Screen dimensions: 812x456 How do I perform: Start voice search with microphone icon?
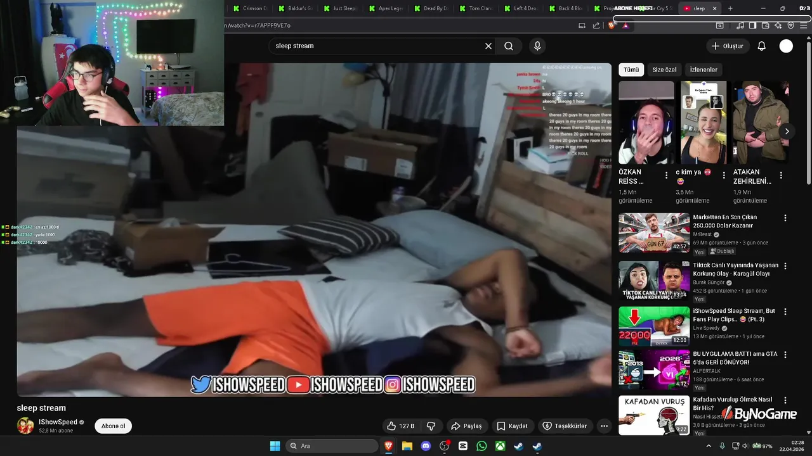click(537, 46)
